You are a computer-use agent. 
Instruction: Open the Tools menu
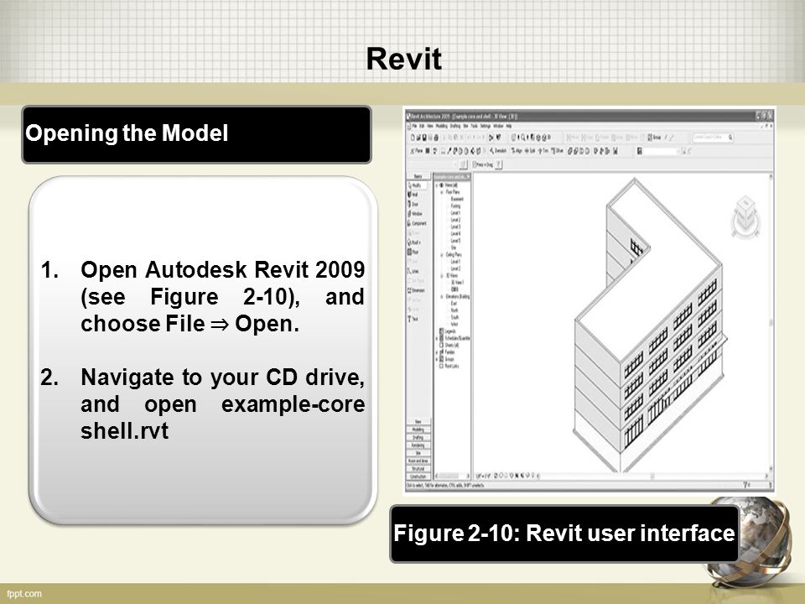(475, 127)
